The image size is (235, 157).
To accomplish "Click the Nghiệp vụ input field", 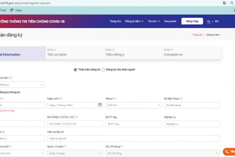I will point(191,124).
